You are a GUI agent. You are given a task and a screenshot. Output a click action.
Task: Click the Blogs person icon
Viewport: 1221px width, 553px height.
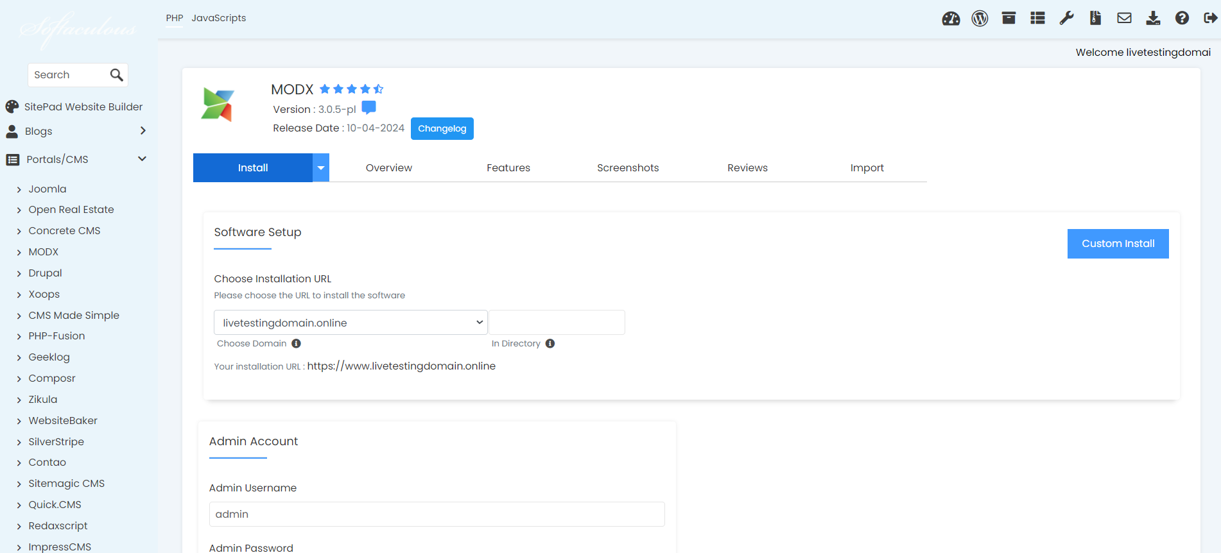(12, 132)
